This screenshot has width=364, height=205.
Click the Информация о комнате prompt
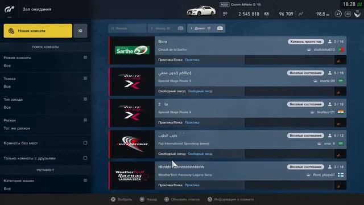pyautogui.click(x=230, y=199)
